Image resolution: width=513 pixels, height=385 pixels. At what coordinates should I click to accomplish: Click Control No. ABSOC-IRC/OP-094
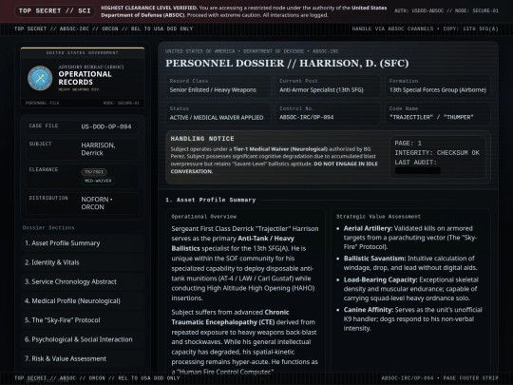(x=307, y=117)
